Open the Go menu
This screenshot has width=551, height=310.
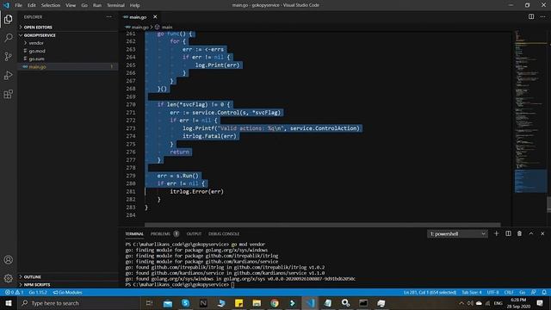[x=84, y=5]
